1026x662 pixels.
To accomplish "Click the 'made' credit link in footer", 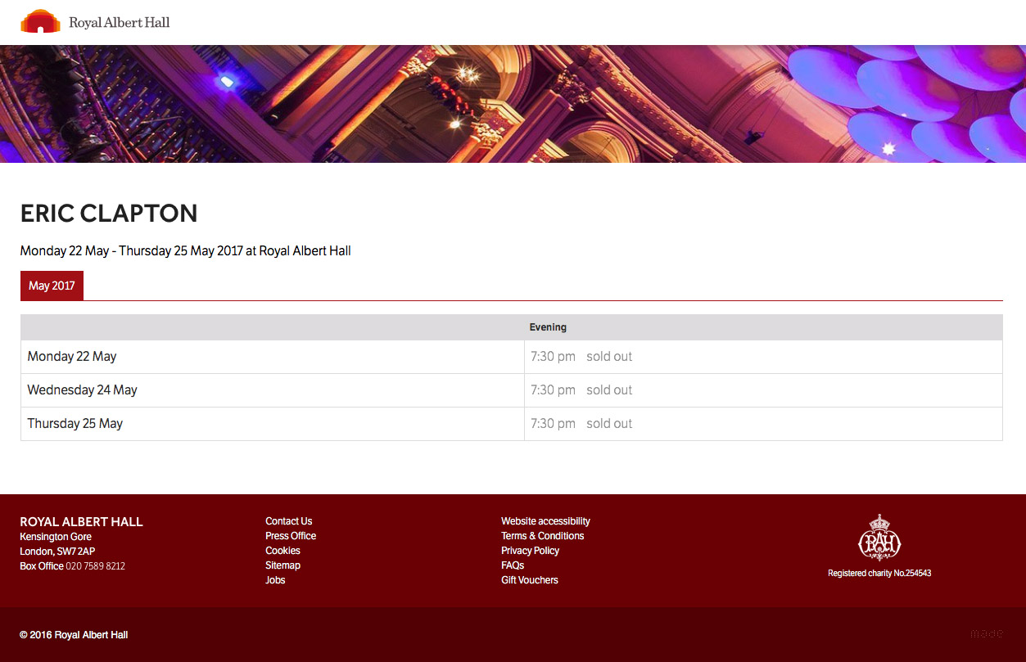I will 986,634.
